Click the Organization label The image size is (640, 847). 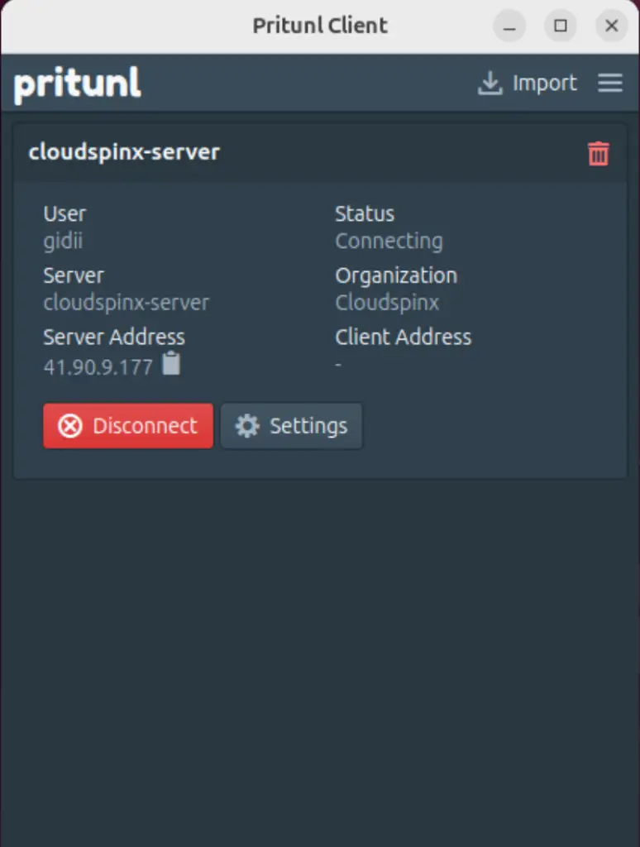point(396,276)
